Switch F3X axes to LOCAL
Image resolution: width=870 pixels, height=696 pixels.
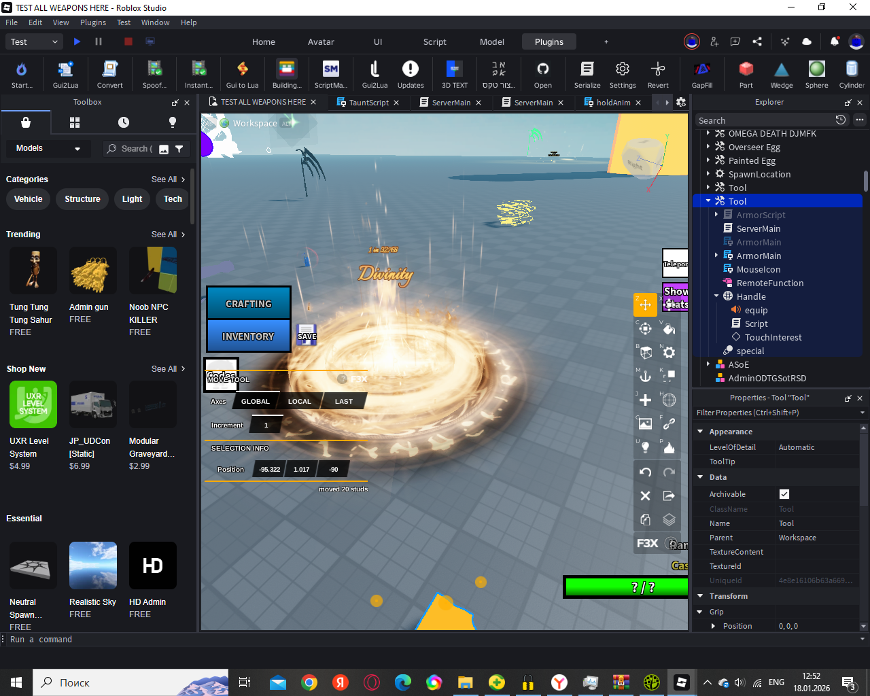pos(299,402)
